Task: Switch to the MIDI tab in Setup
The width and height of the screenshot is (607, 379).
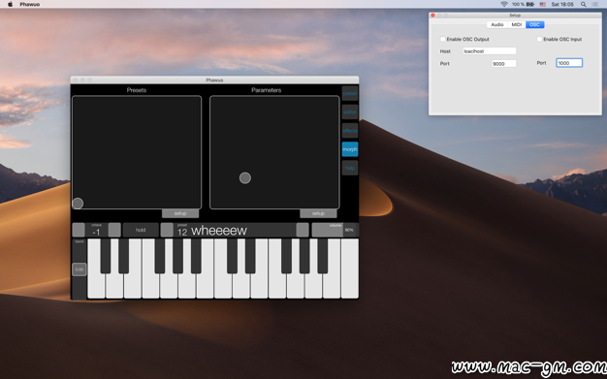Action: coord(517,25)
